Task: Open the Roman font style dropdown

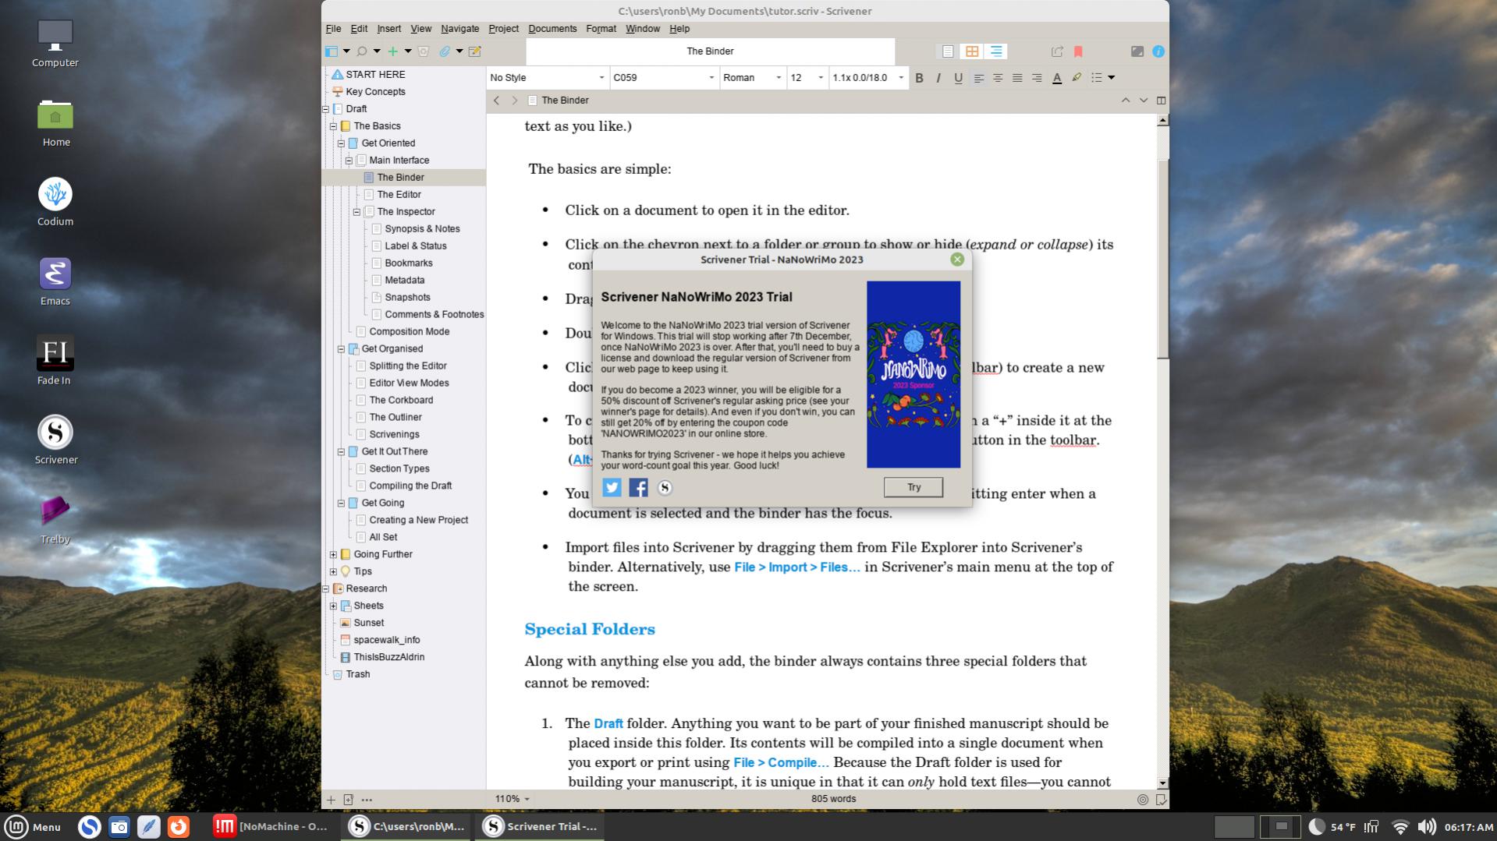Action: 752,78
